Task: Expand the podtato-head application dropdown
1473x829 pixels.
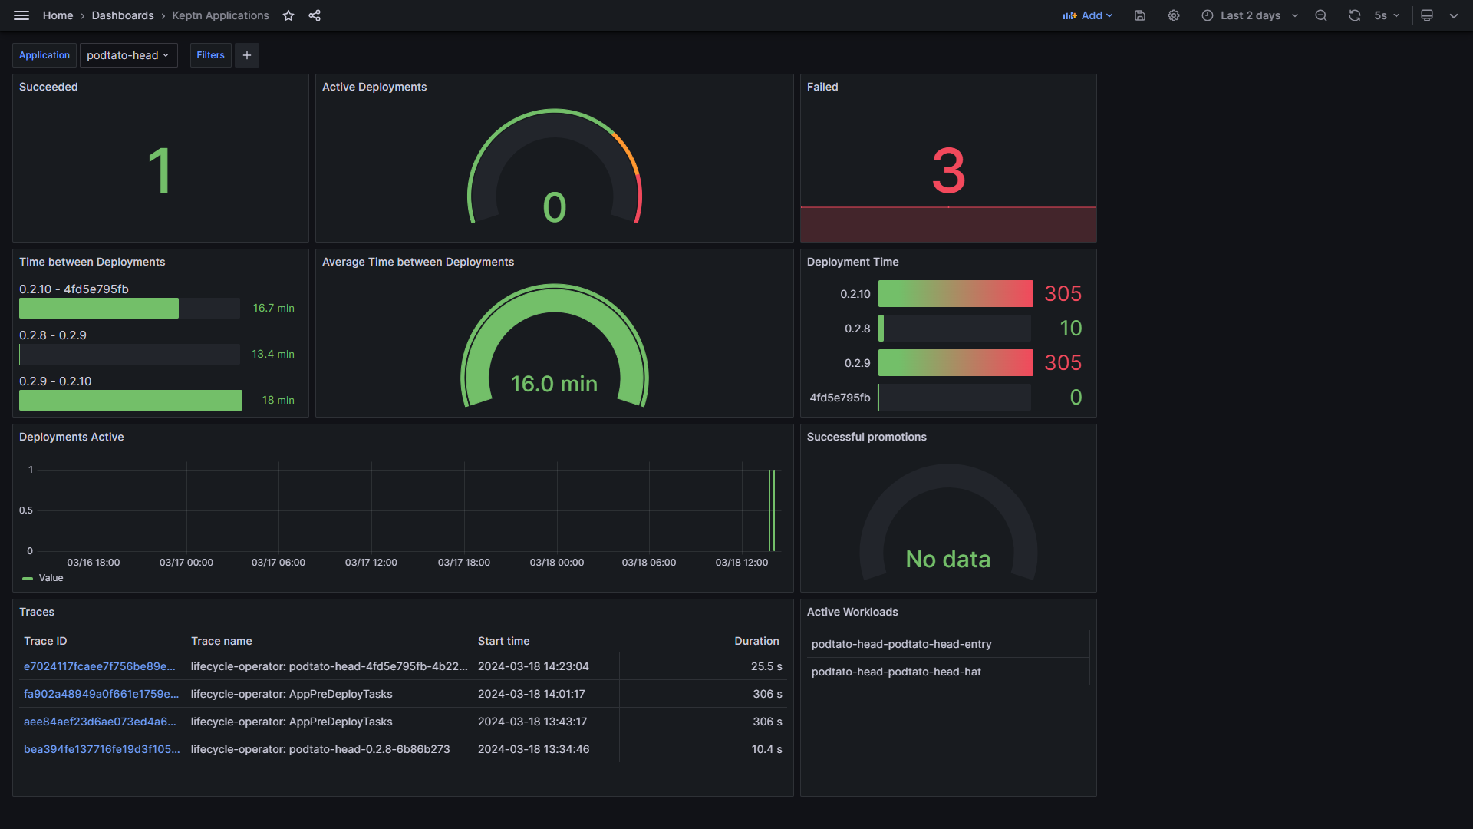Action: click(x=127, y=54)
